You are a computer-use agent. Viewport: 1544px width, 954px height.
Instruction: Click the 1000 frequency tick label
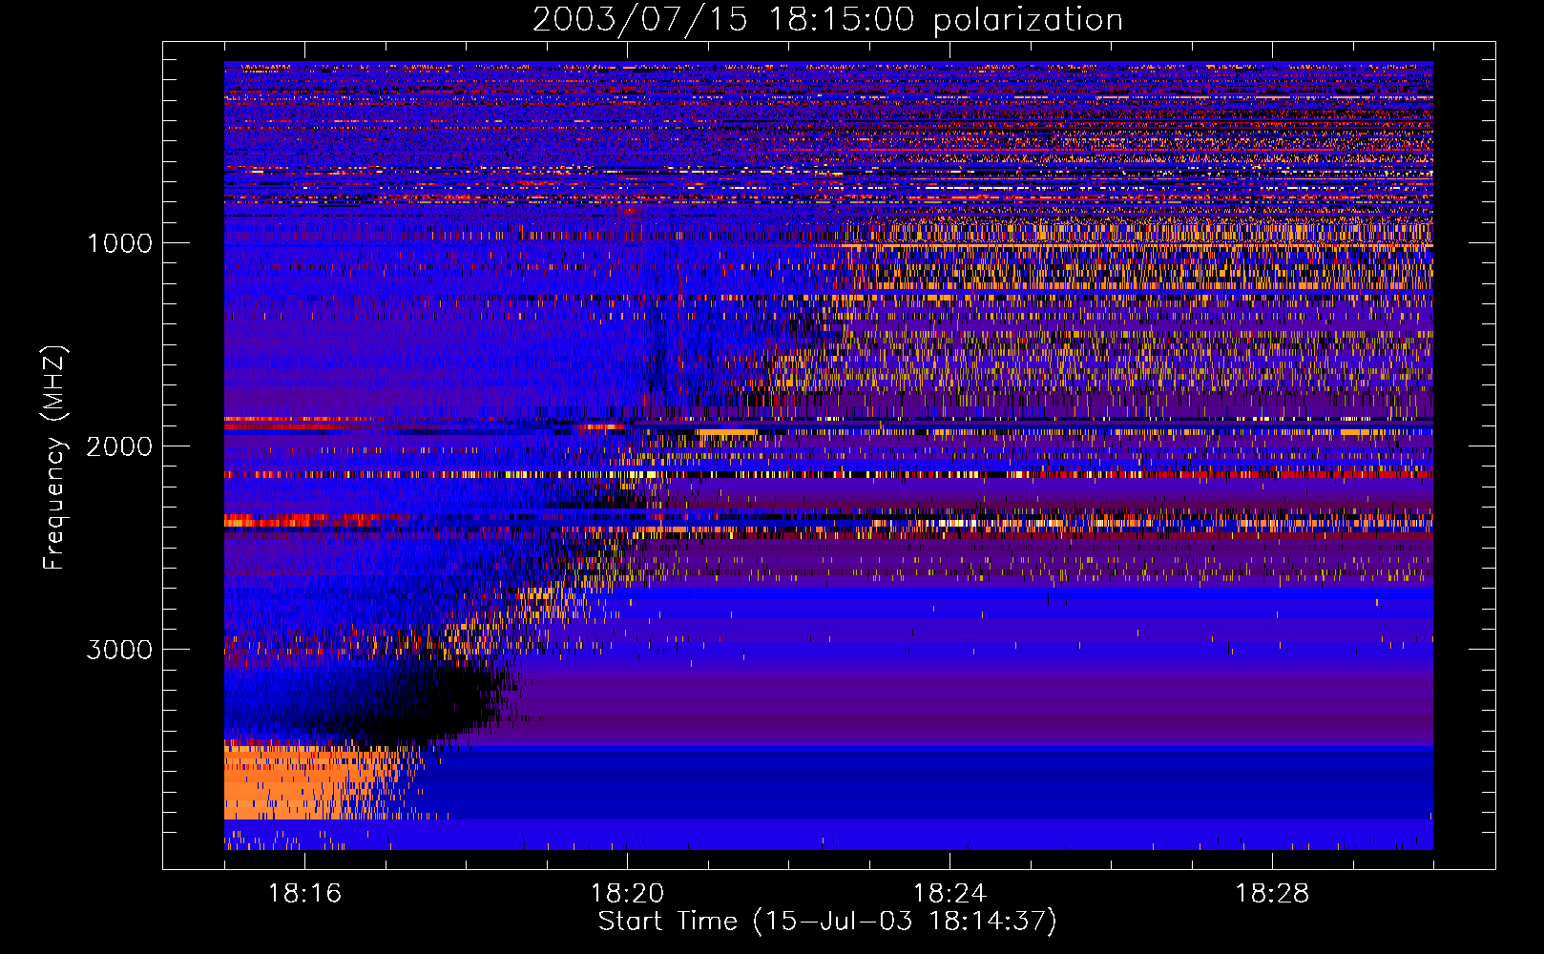[120, 243]
